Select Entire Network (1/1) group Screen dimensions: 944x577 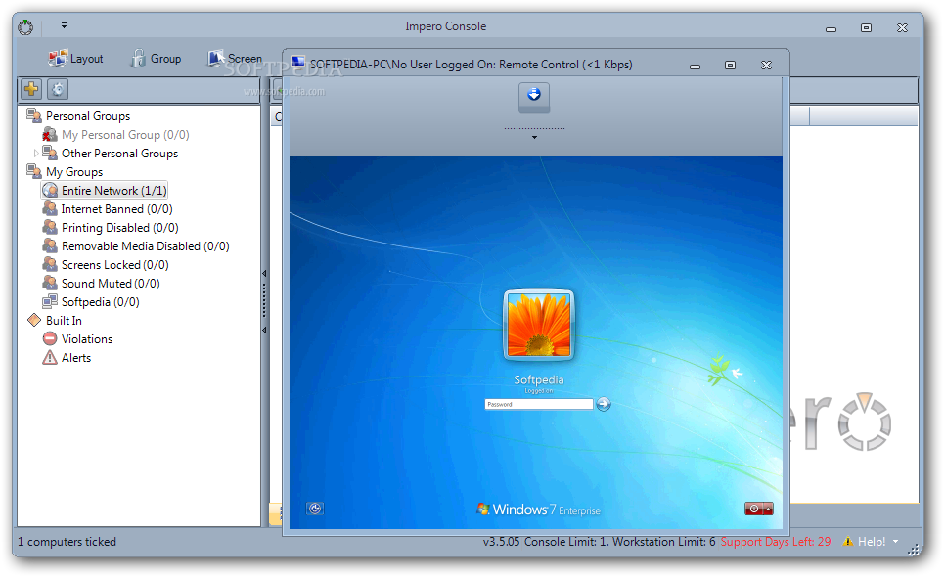click(113, 191)
